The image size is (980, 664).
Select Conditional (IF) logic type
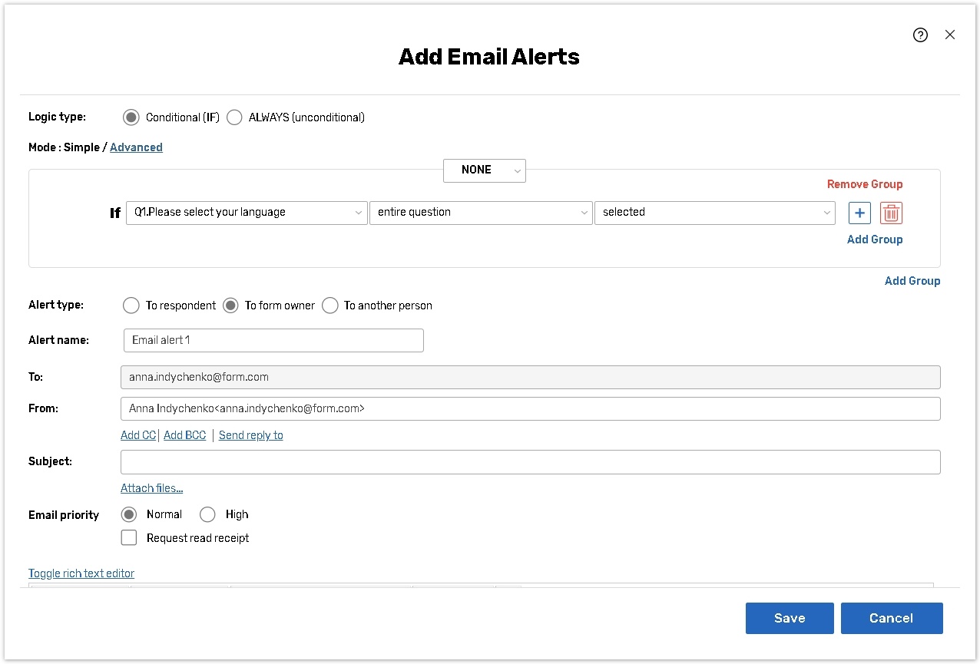point(131,117)
